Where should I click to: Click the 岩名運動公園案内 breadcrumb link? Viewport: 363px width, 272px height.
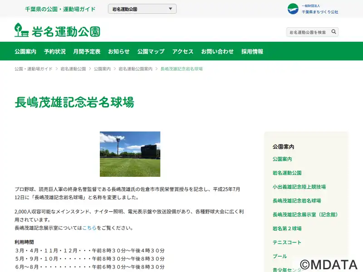point(135,69)
